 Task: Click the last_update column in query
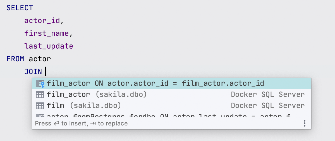49,46
